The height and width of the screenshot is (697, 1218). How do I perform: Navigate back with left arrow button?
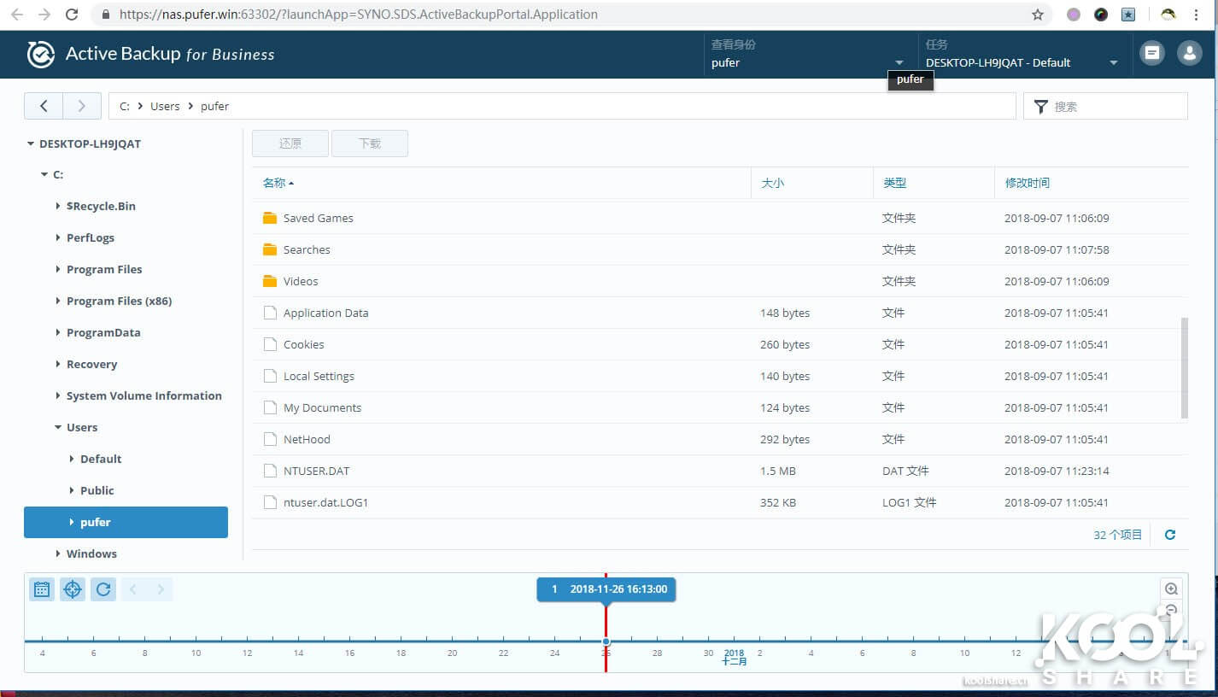click(44, 106)
